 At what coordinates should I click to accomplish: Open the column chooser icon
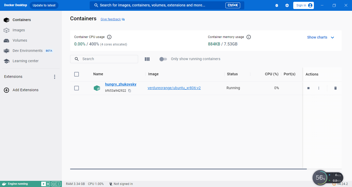point(147,59)
